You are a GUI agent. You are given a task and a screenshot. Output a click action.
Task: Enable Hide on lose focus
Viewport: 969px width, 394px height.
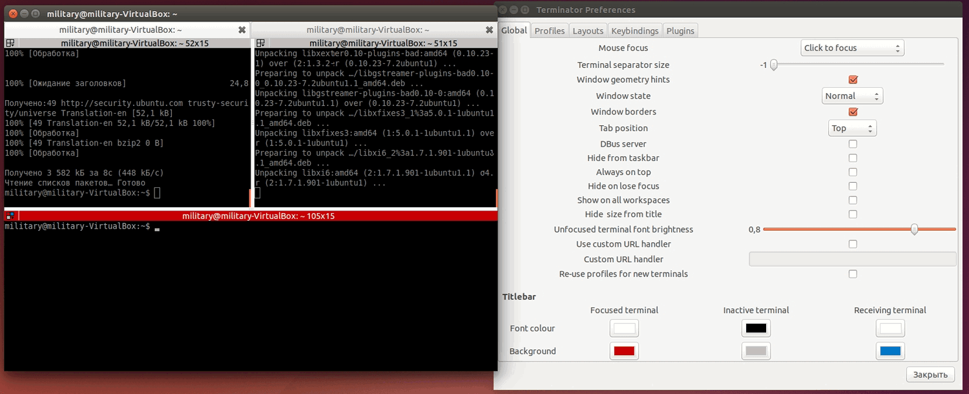(853, 186)
